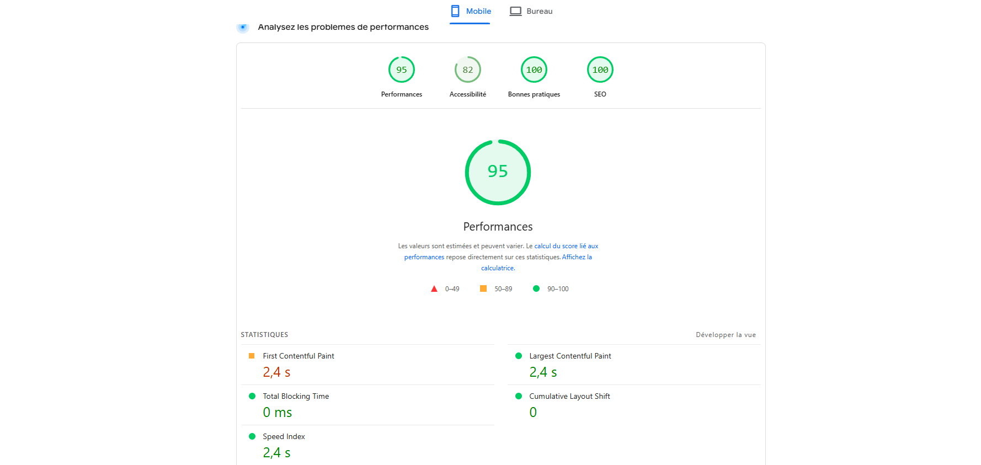Image resolution: width=981 pixels, height=465 pixels.
Task: Click the orange square 50–89 legend
Action: click(483, 289)
